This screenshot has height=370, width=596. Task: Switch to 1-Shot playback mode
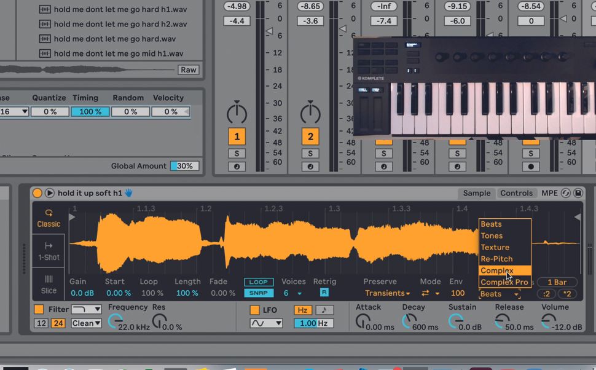49,253
